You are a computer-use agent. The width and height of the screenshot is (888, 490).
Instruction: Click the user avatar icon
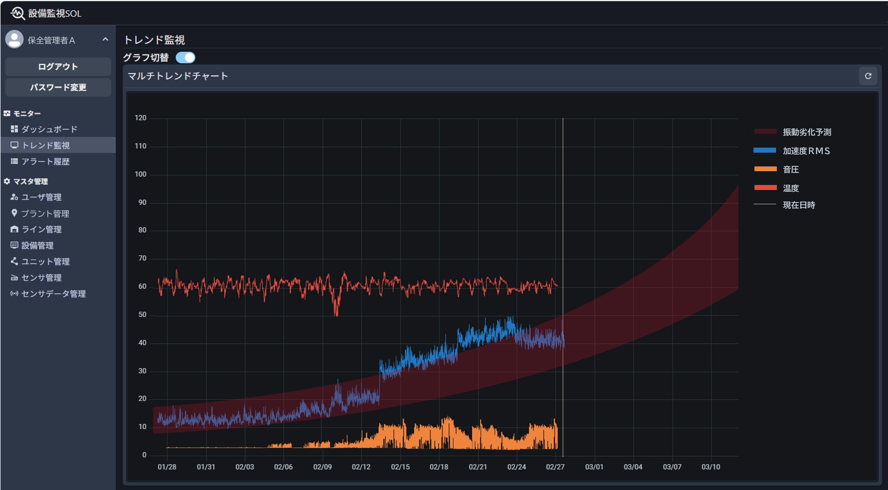pos(15,40)
